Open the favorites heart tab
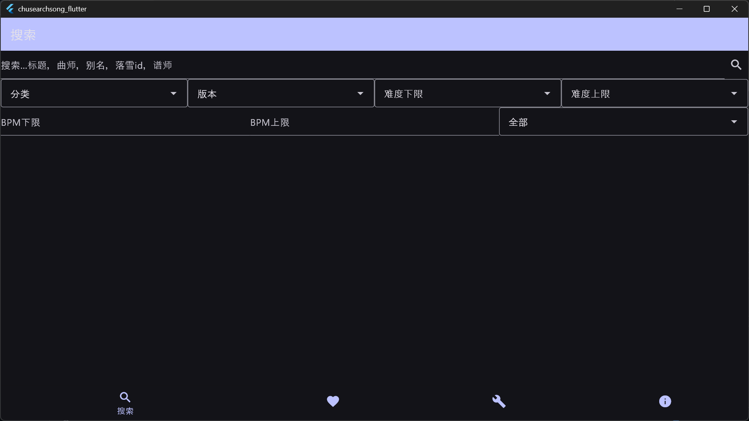The height and width of the screenshot is (421, 749). point(333,401)
